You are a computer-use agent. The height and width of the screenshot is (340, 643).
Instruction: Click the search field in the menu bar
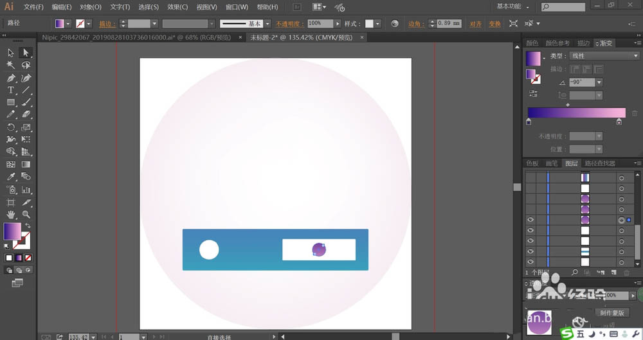tap(563, 6)
